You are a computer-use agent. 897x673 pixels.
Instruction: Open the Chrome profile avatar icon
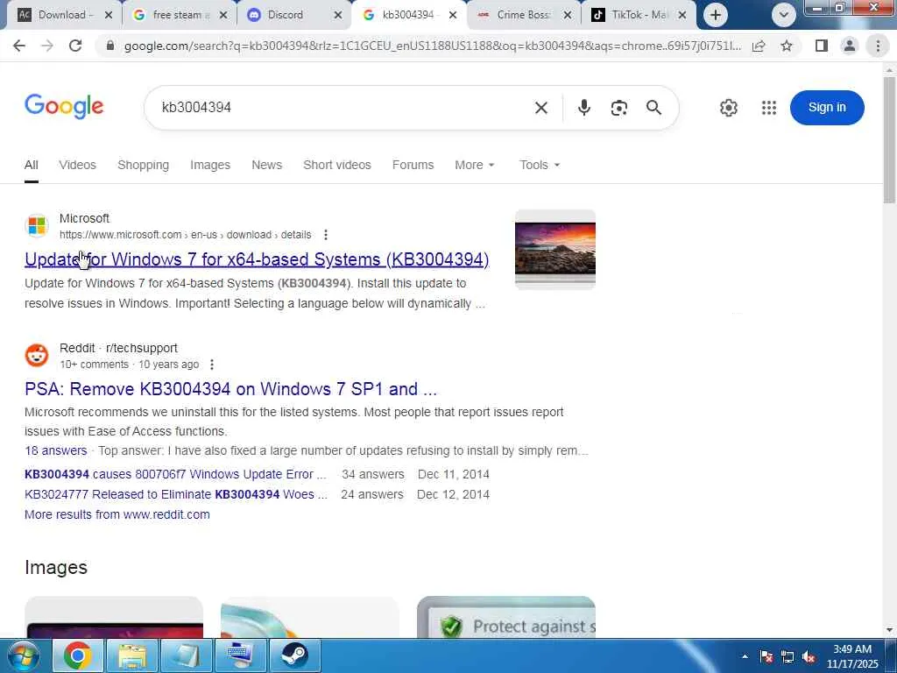(850, 46)
